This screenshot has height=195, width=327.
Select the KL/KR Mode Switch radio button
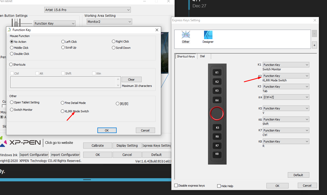(x=62, y=111)
